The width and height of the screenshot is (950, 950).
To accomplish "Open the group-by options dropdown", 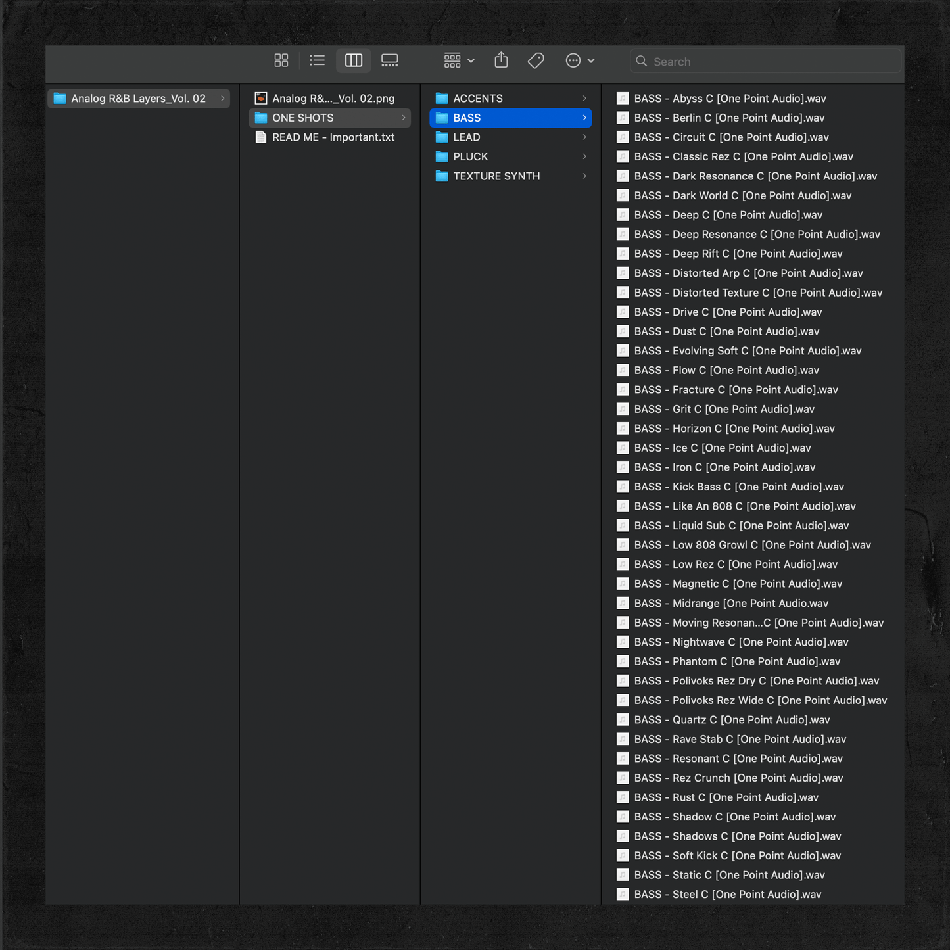I will click(459, 60).
